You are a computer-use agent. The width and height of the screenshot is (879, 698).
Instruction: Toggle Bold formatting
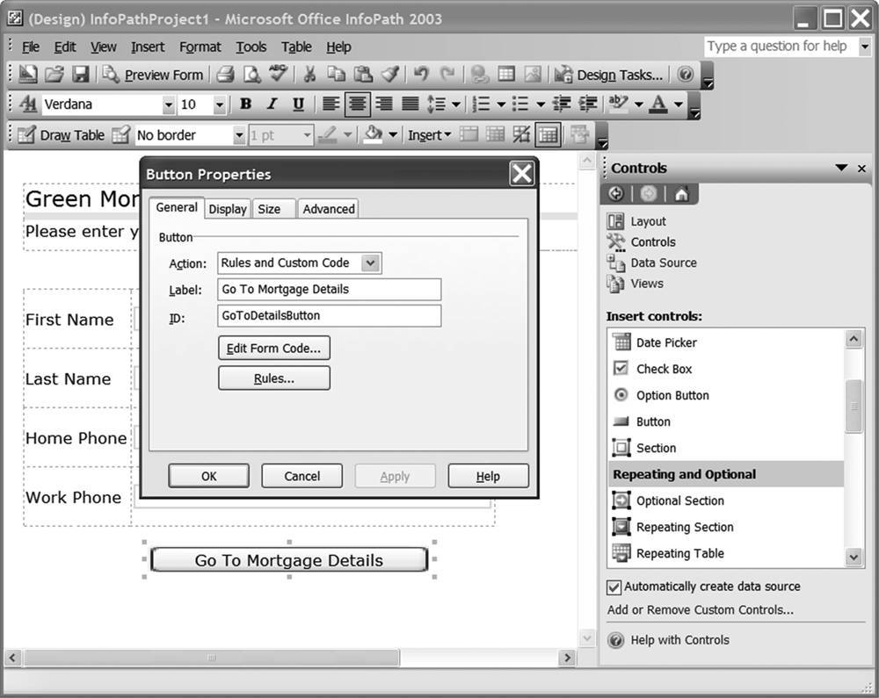[x=245, y=104]
